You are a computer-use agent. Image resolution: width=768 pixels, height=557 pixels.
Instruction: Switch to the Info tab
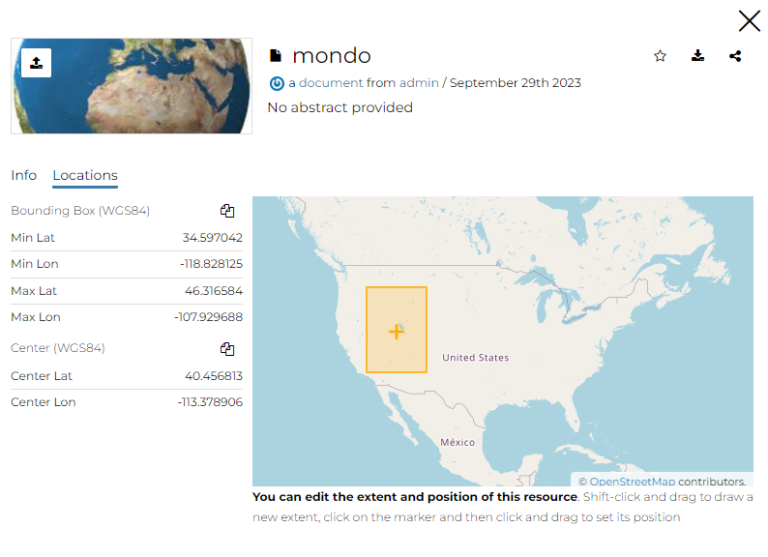pos(24,175)
